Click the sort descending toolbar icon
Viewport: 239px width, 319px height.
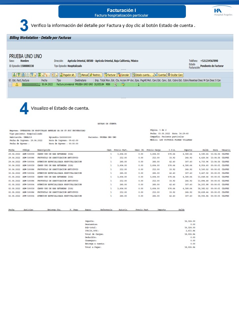19,75
